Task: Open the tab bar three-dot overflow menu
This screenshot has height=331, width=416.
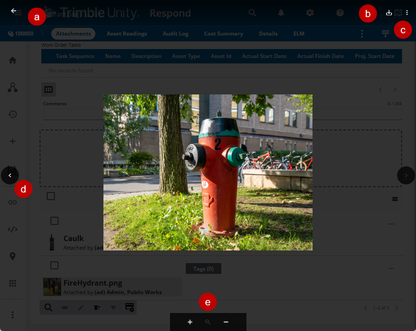Action: tap(362, 34)
